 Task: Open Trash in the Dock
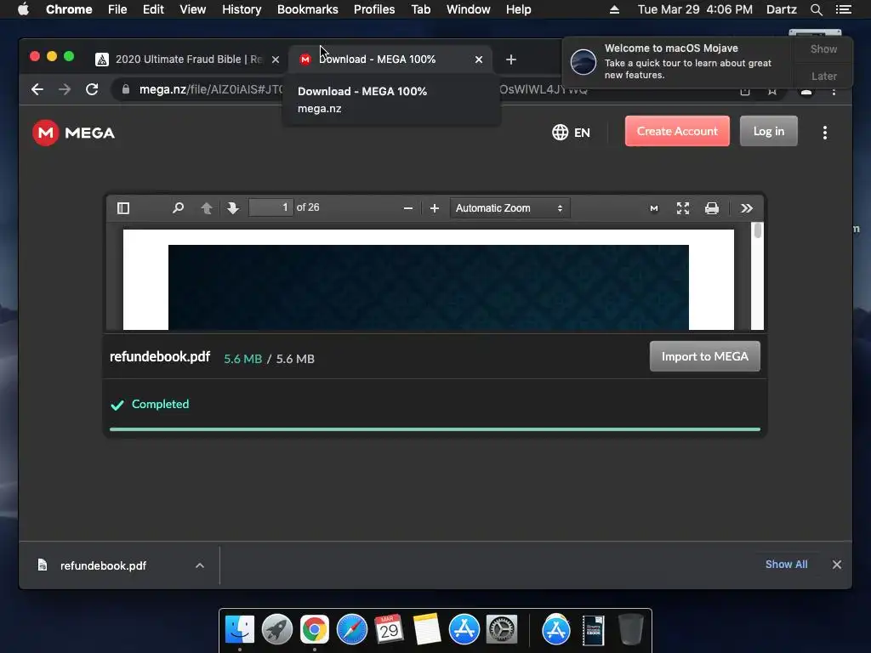tap(630, 630)
